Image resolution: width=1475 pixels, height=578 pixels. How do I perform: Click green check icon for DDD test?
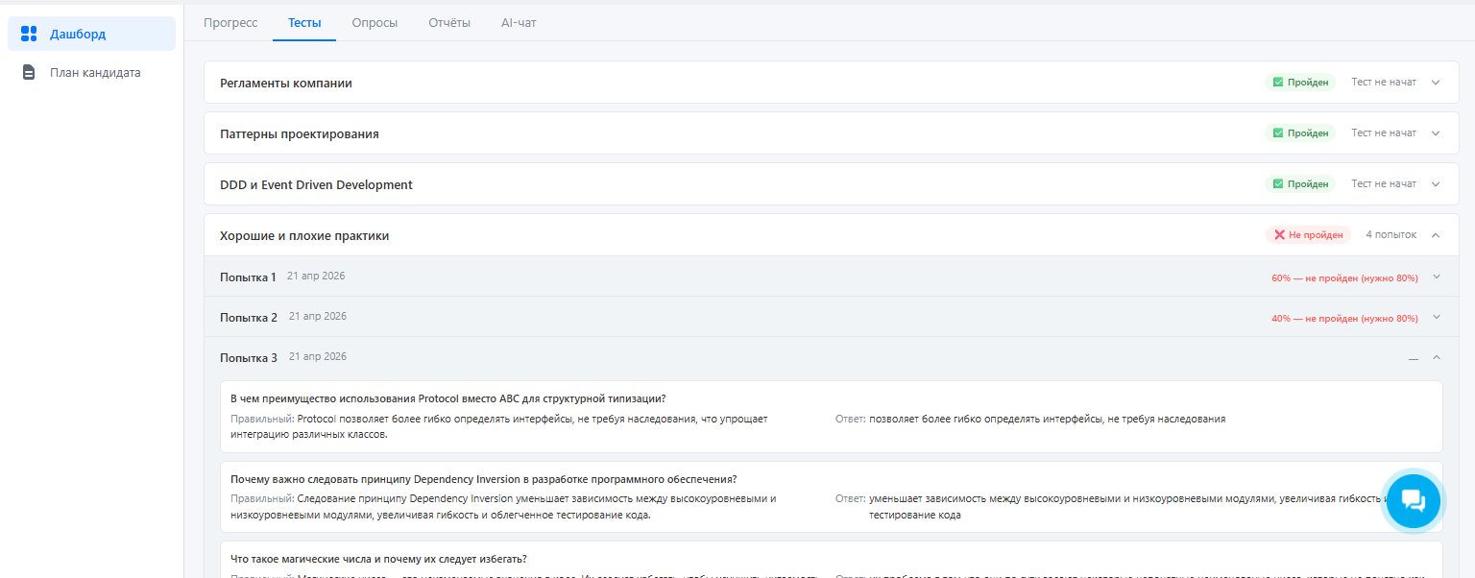click(x=1277, y=184)
